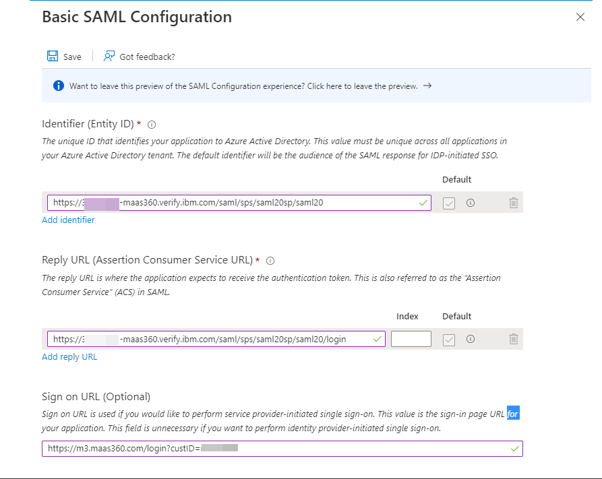Click the Add identifier link
Image resolution: width=602 pixels, height=479 pixels.
[x=68, y=220]
